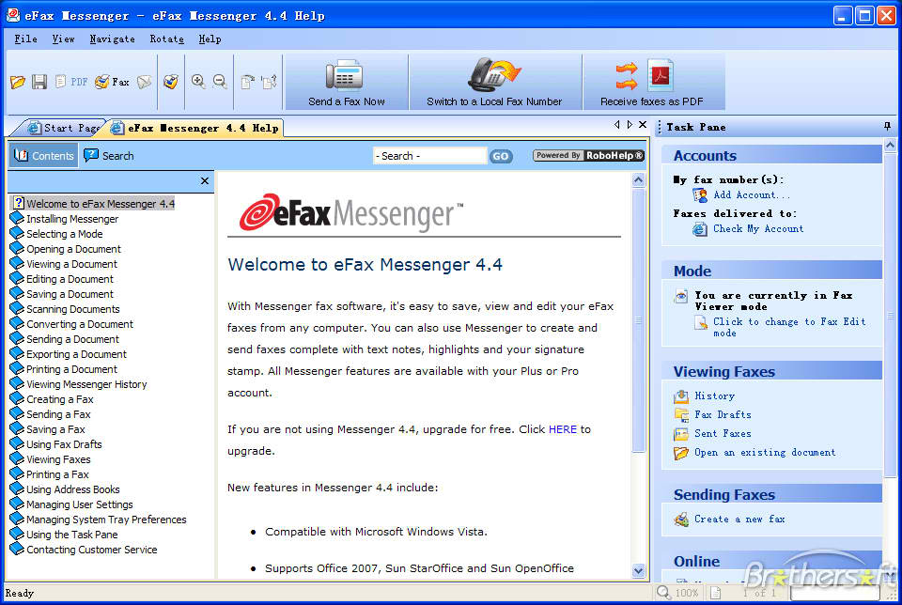902x605 pixels.
Task: Click the open folder toolbar icon
Action: (x=18, y=83)
